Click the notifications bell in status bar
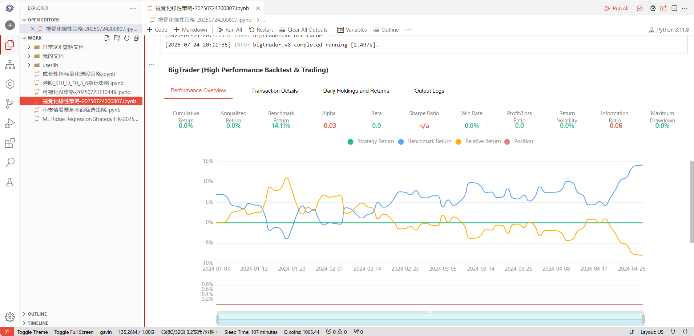The image size is (694, 336). pyautogui.click(x=673, y=332)
